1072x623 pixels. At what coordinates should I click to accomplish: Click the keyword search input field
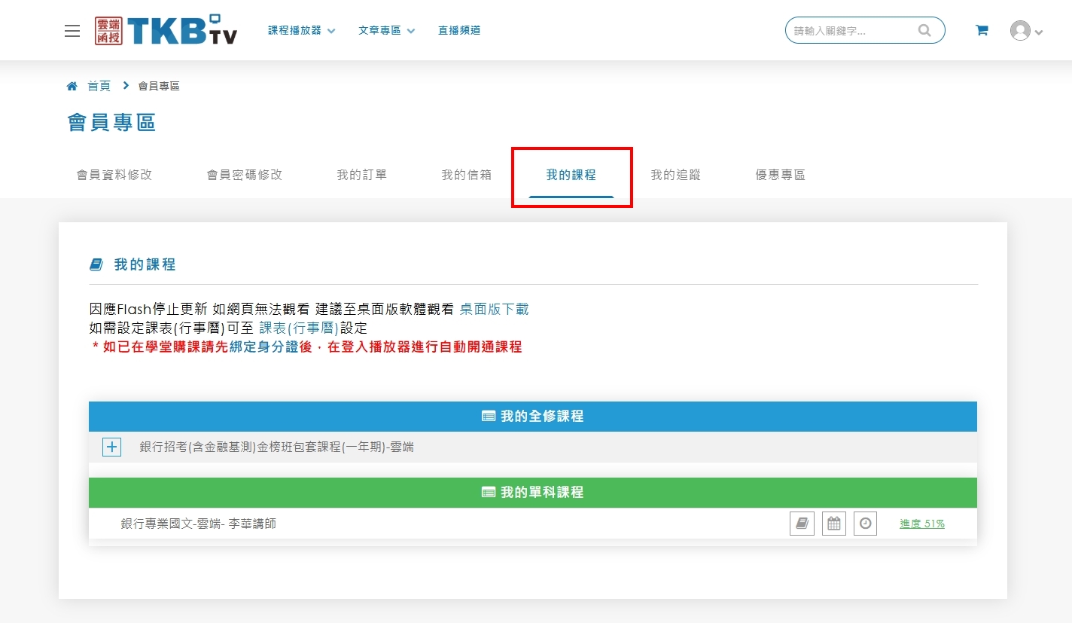(851, 31)
